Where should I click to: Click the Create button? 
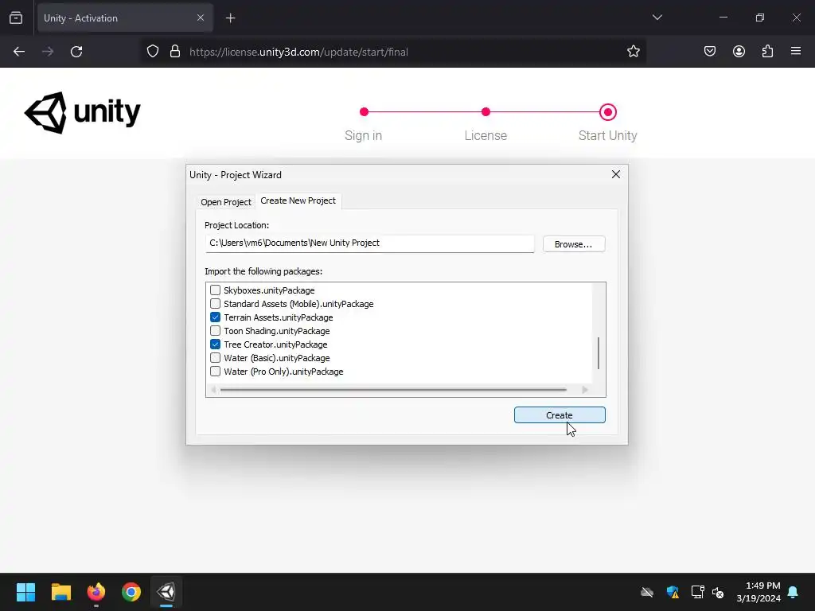(560, 415)
